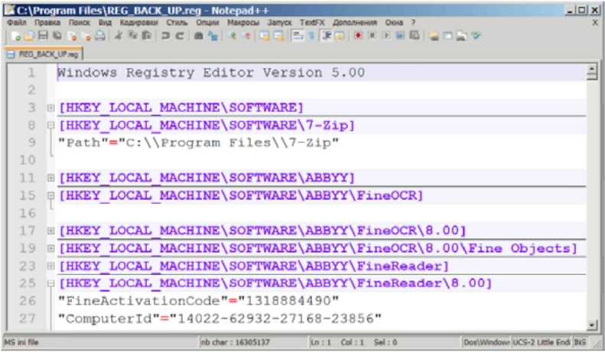Click the "ComputerId" line in the editor
Screen dimensions: 605x352
pyautogui.click(x=220, y=318)
